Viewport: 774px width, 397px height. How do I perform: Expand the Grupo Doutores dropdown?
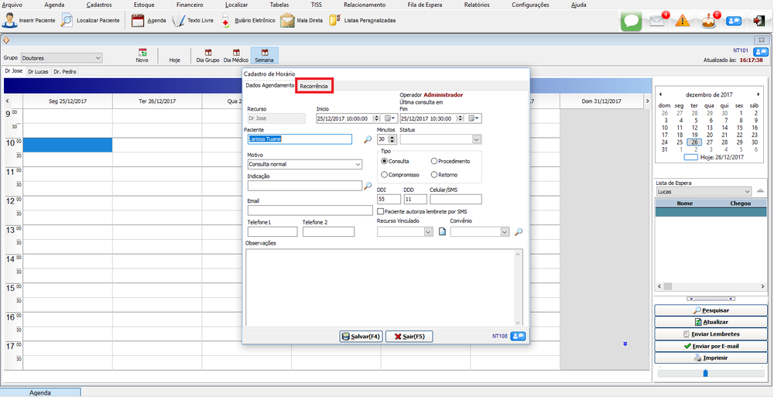click(x=98, y=57)
